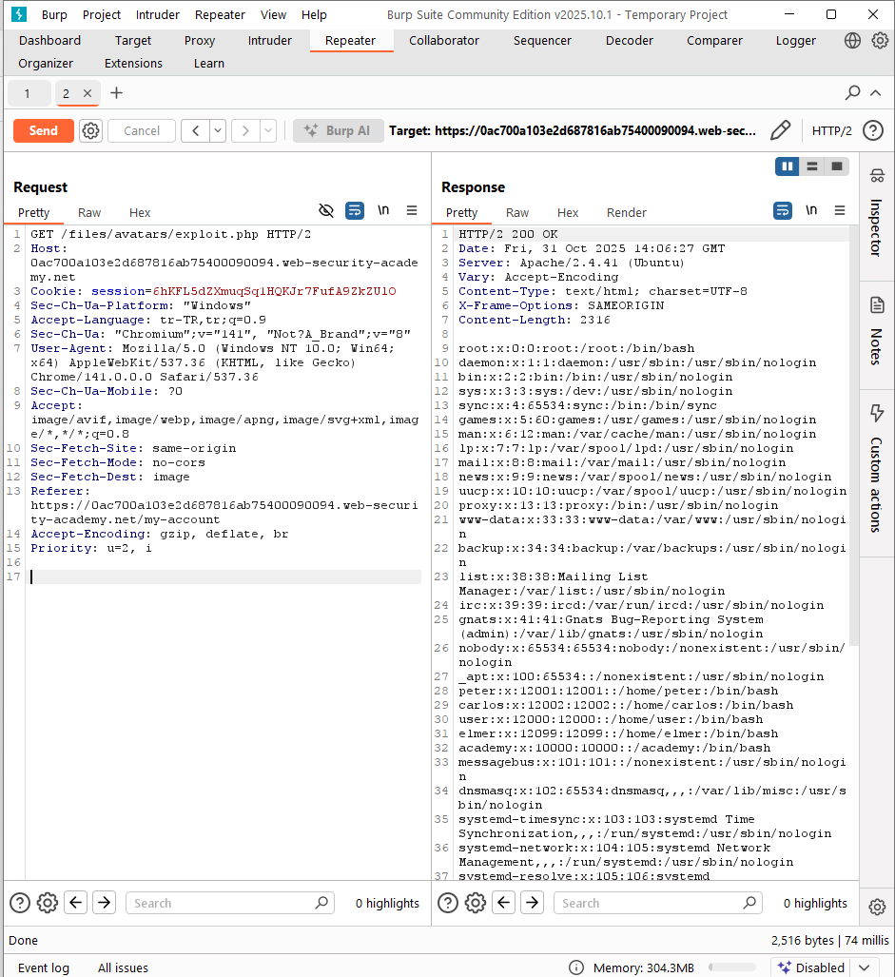895x977 pixels.
Task: Open the forward history dropdown arrow
Action: pos(268,131)
